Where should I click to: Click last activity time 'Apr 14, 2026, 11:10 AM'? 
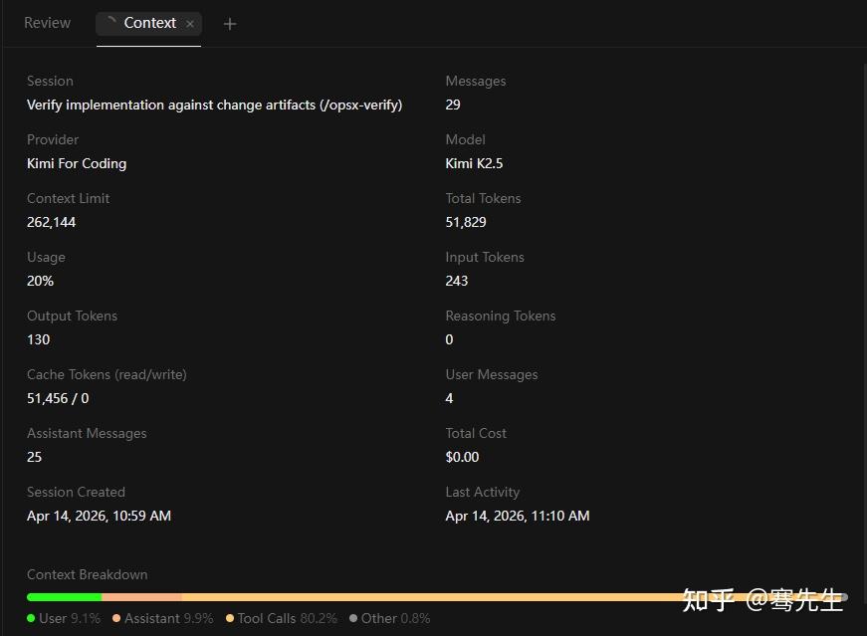(518, 516)
